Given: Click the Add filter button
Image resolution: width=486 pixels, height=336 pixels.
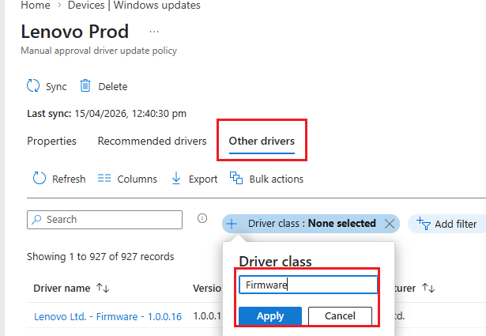Looking at the screenshot, I should pyautogui.click(x=446, y=224).
